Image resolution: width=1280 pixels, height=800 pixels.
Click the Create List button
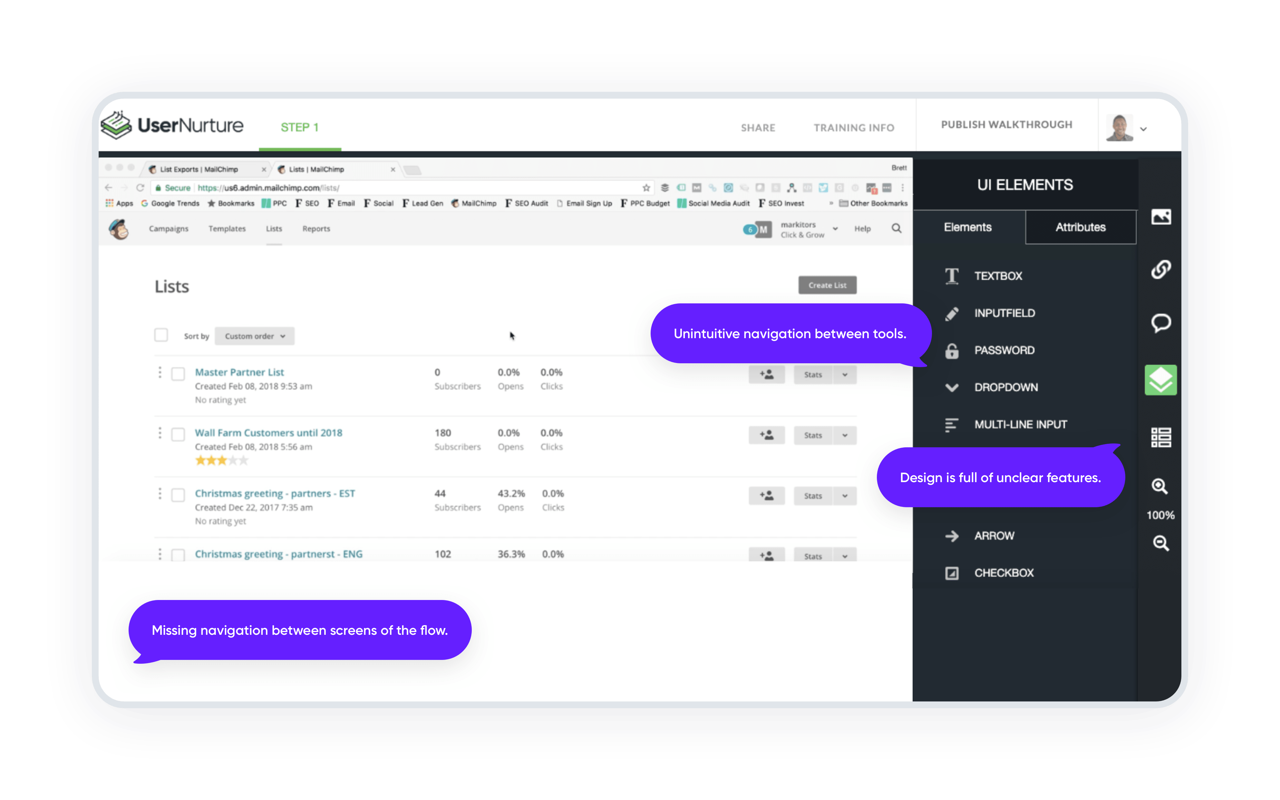pos(827,284)
